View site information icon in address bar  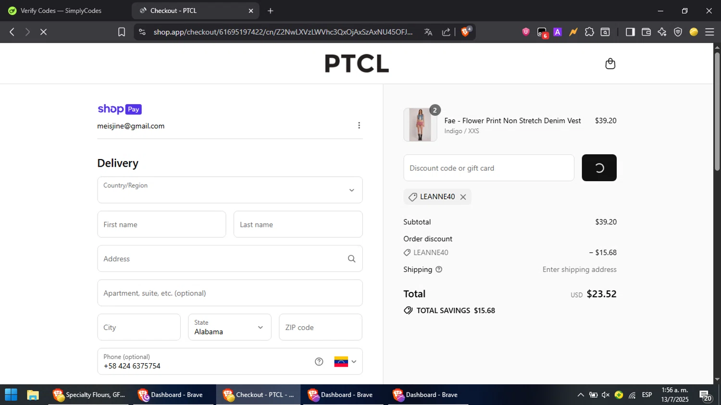pyautogui.click(x=142, y=32)
